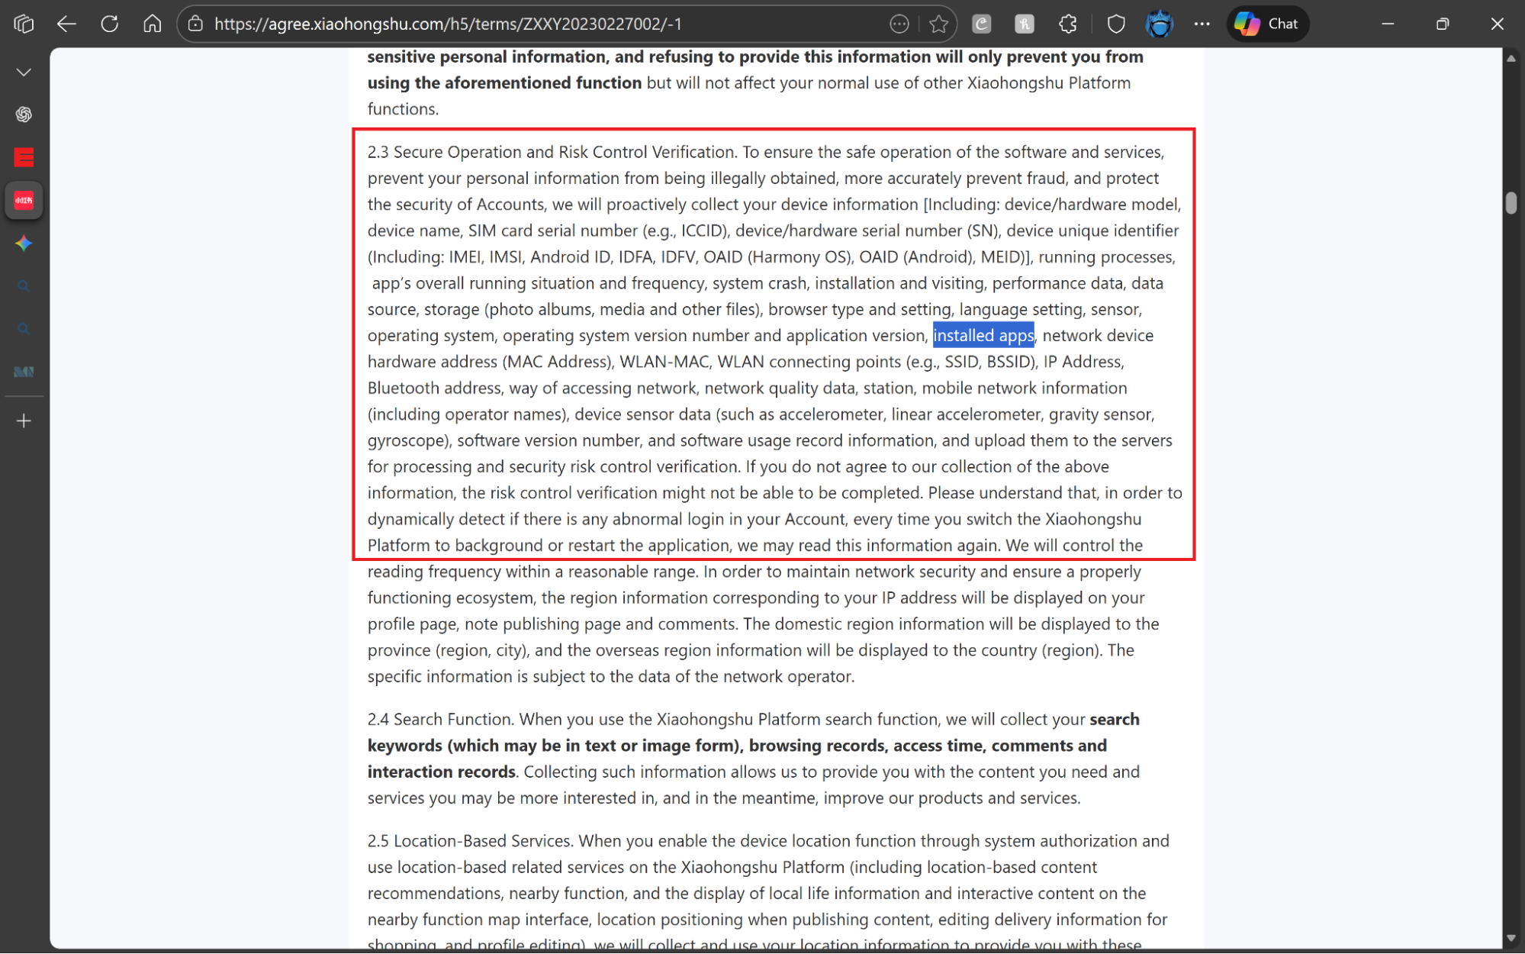The height and width of the screenshot is (954, 1525).
Task: Click the tracking prevention shield icon
Action: point(1115,24)
